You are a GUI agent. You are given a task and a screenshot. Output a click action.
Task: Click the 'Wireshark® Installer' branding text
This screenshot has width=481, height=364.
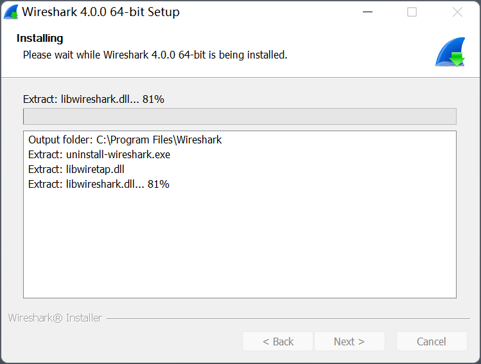point(55,318)
